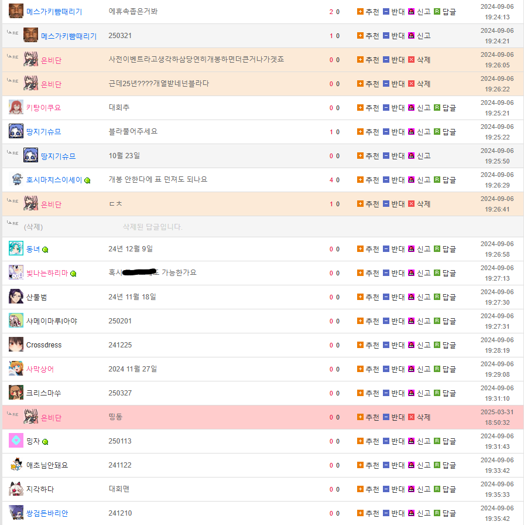Click the avatar thumbnail of 키탕이쿠요
The height and width of the screenshot is (525, 524).
pyautogui.click(x=16, y=107)
